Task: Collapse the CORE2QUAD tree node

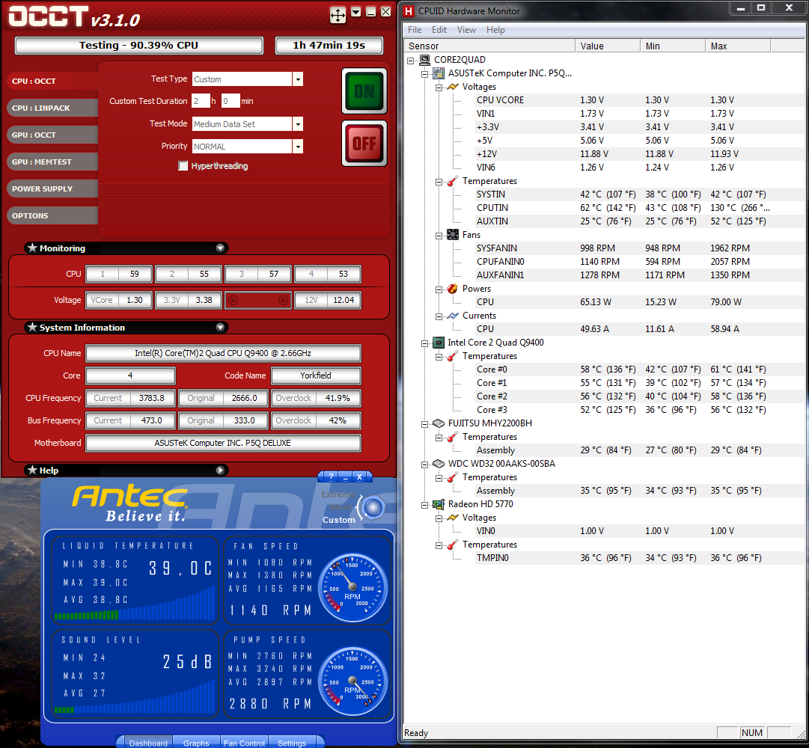Action: tap(411, 61)
